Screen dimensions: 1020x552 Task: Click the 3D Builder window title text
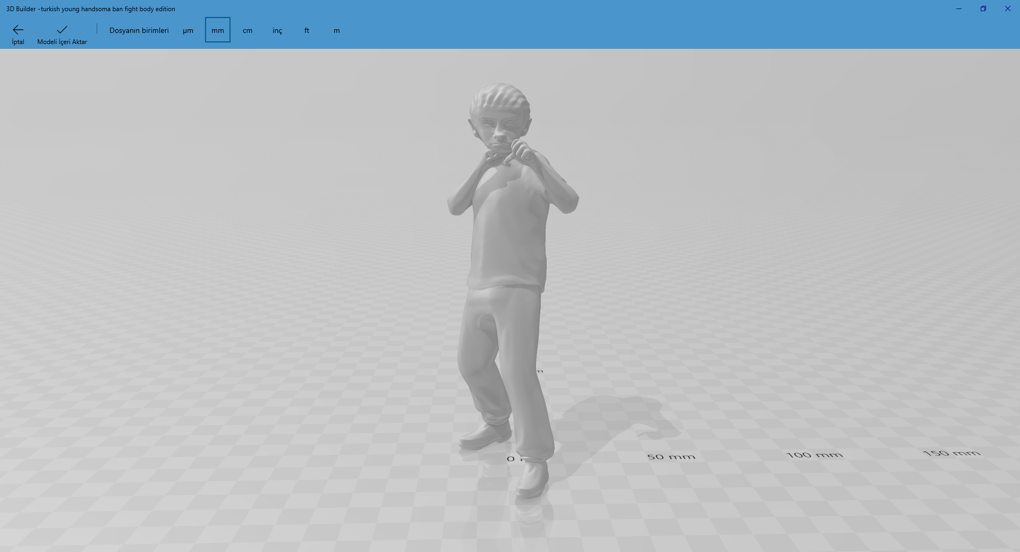91,9
